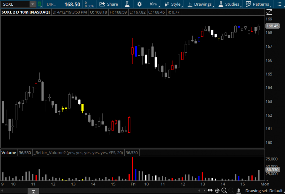
Task: Expand the SOXL symbol dropdown arrow
Action: tap(32, 4)
